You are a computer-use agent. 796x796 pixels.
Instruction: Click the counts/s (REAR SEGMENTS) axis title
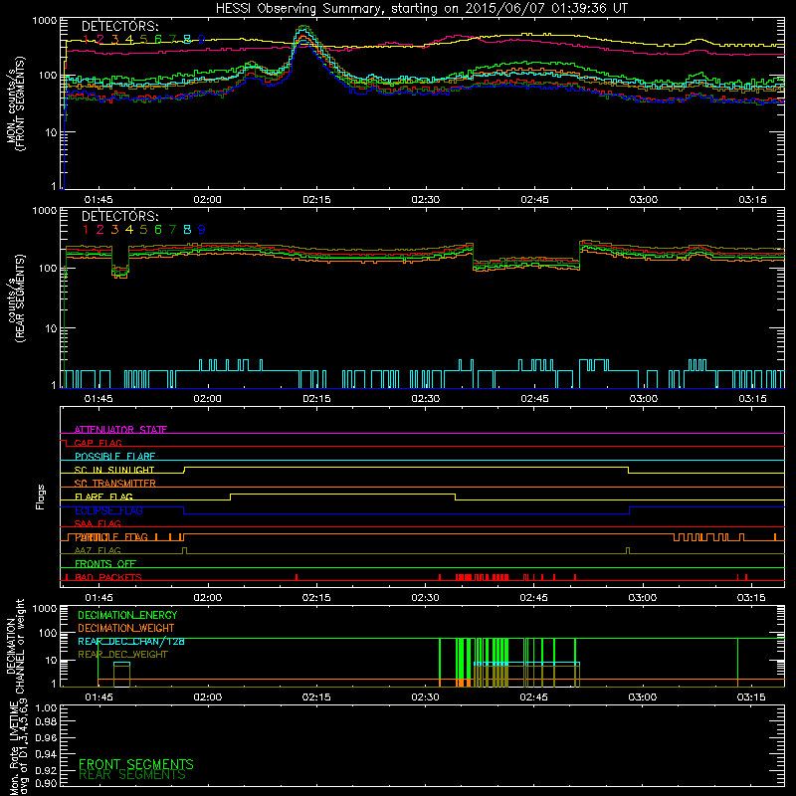point(15,298)
